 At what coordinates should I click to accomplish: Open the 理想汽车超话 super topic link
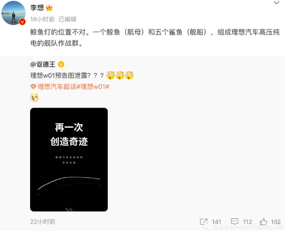tap(57, 87)
